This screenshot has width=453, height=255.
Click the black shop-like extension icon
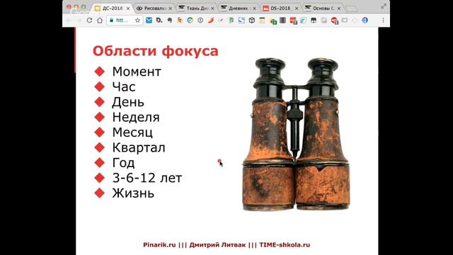coord(314,21)
